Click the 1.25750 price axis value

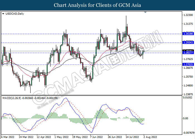pyautogui.click(x=188, y=77)
